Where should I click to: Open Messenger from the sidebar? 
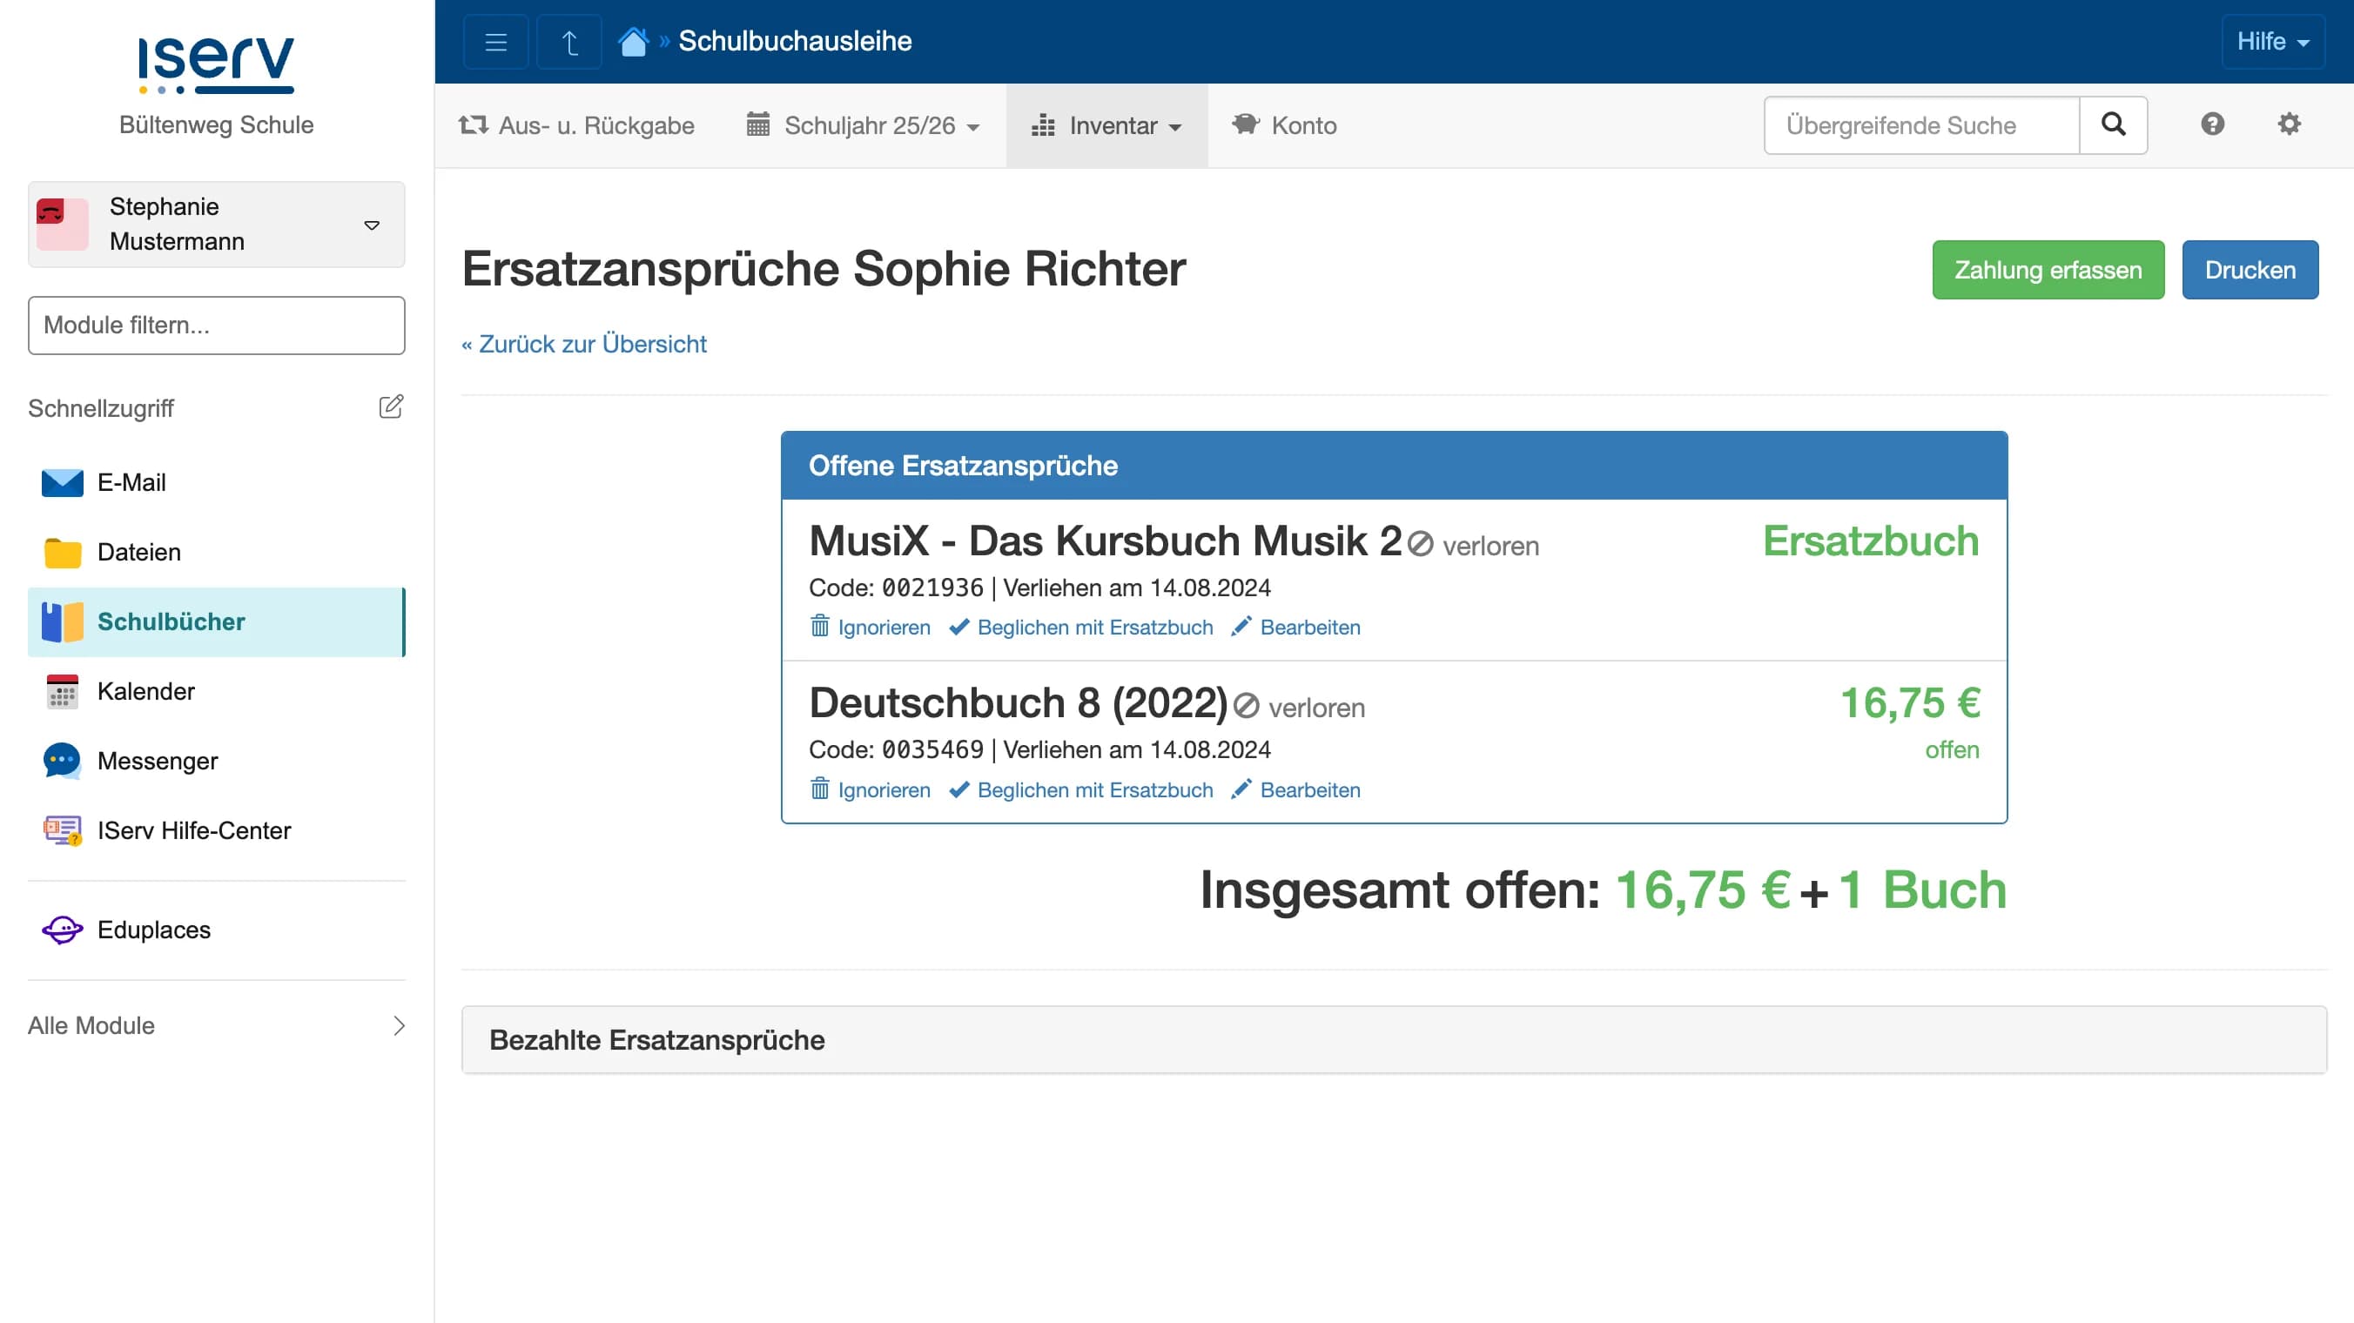(158, 760)
